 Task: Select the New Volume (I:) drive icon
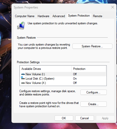point(23,74)
